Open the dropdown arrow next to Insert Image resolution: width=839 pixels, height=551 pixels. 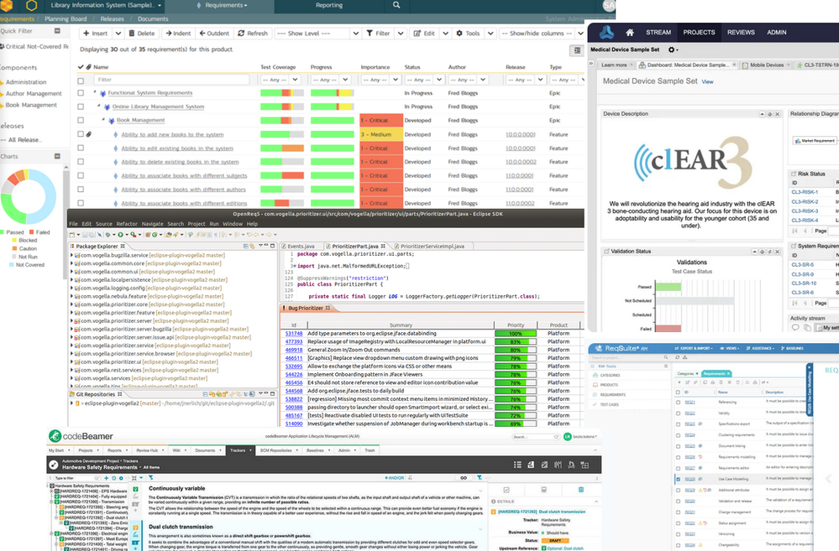(118, 34)
